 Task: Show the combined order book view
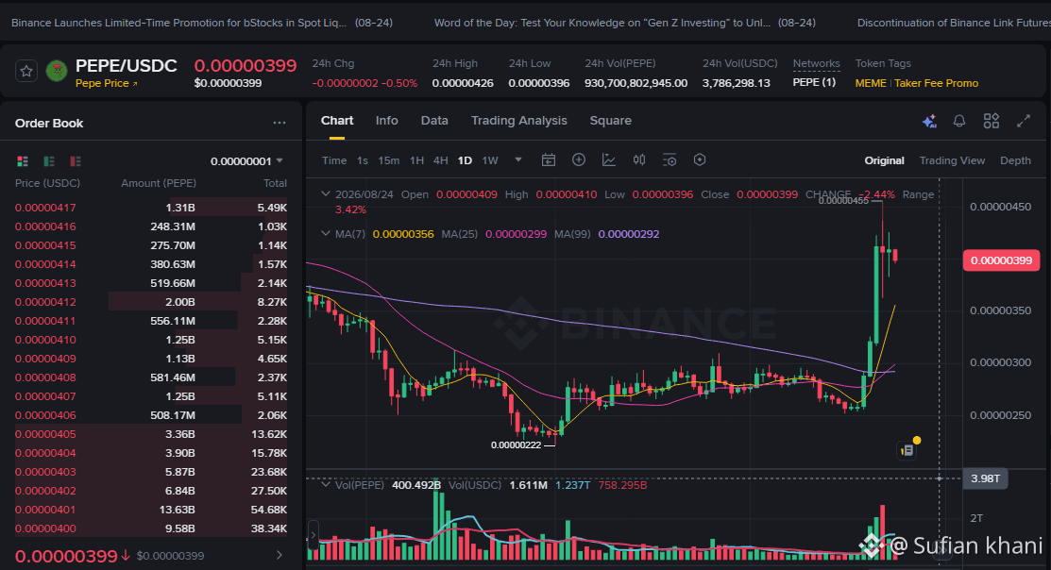(x=23, y=161)
